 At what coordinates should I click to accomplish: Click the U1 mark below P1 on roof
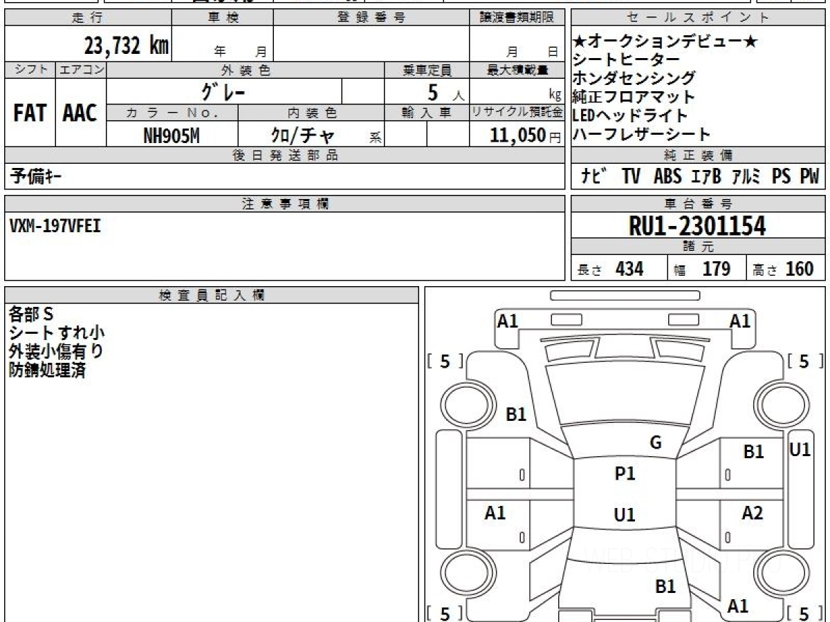pos(625,515)
